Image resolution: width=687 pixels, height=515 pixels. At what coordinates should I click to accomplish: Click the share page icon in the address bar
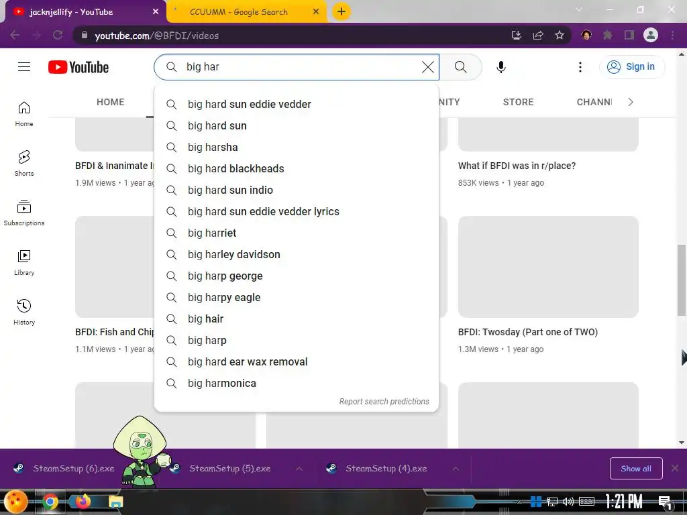coord(538,35)
